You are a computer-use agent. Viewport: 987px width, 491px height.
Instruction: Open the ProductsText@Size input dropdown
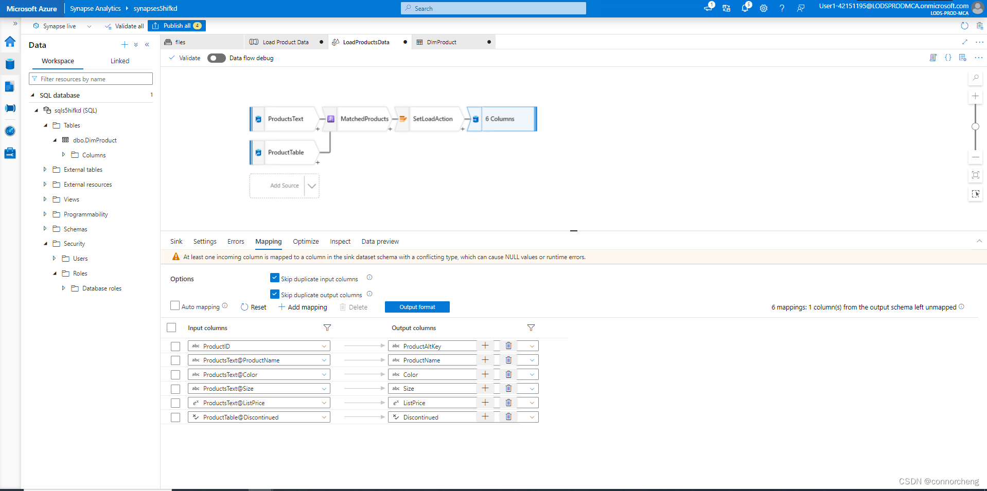click(324, 389)
